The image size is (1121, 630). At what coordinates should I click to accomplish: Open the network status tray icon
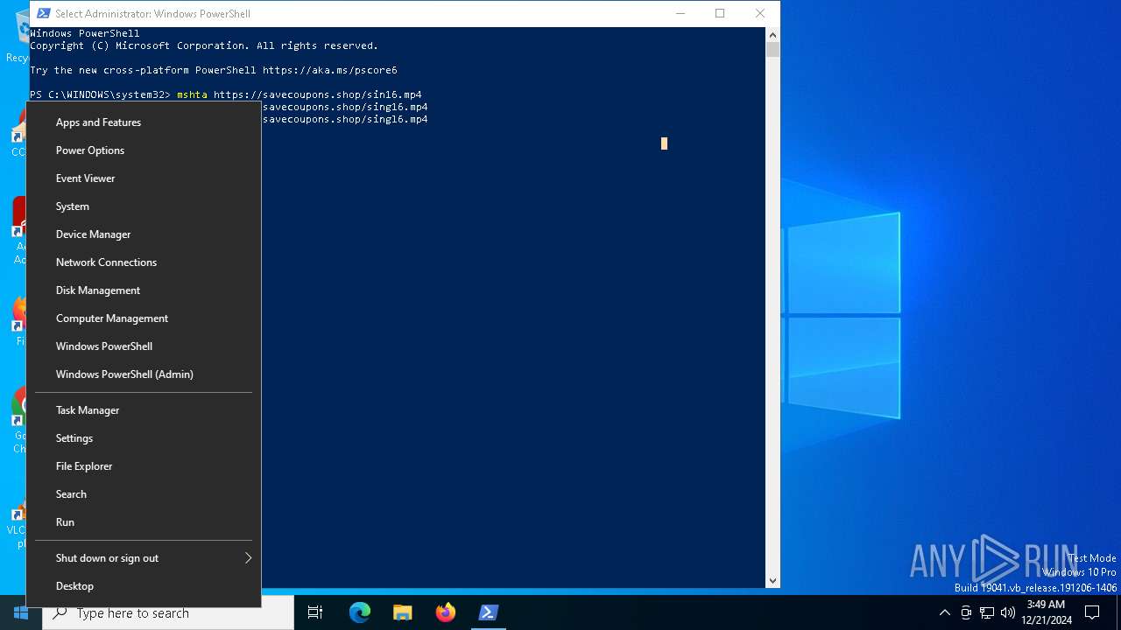(987, 612)
